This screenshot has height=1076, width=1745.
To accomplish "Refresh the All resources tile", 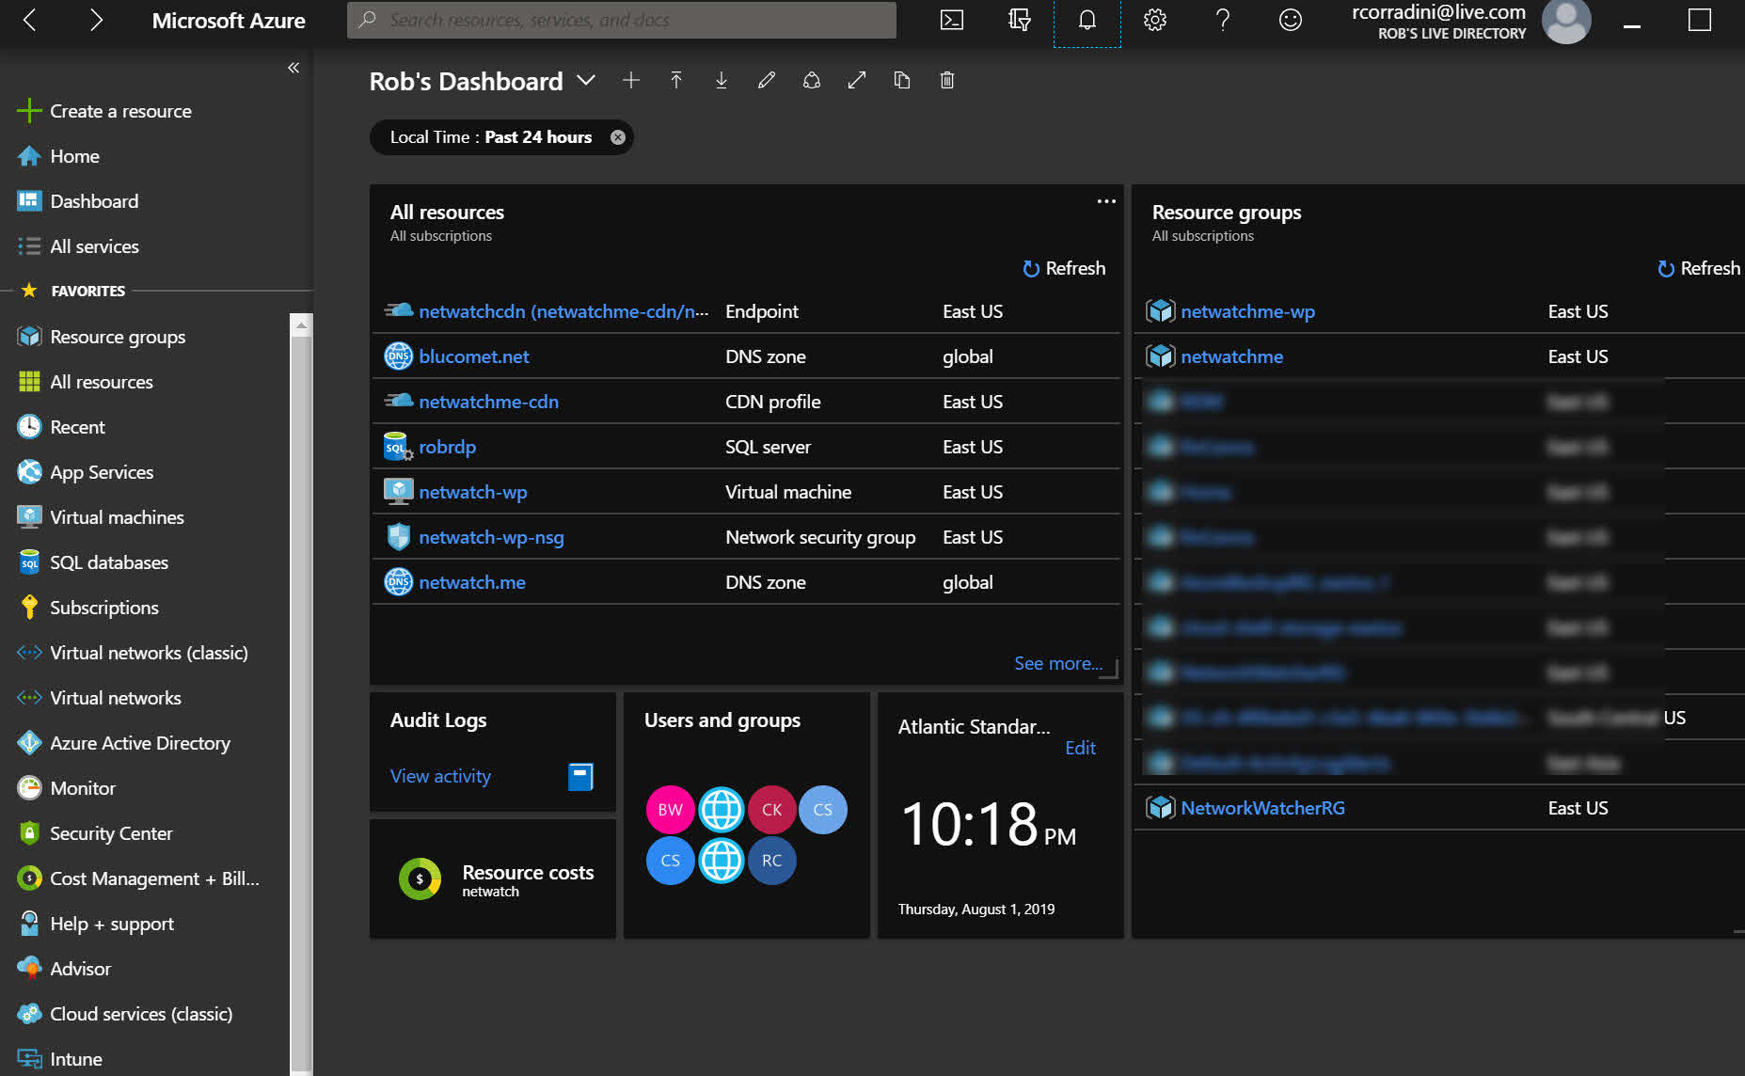I will (1064, 268).
